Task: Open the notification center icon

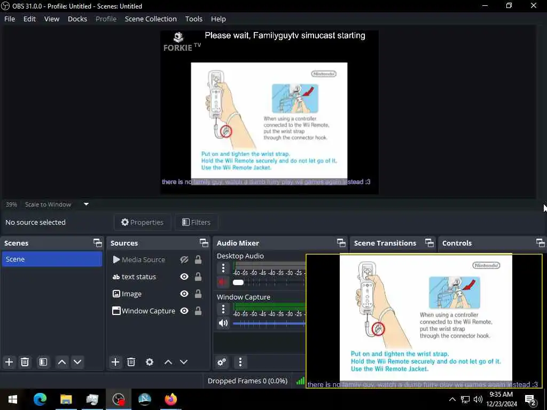Action: coord(530,399)
